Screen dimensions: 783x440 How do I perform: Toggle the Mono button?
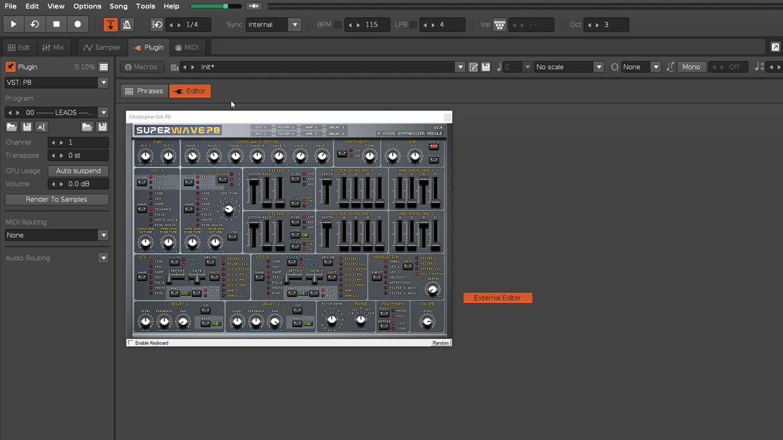[x=691, y=67]
